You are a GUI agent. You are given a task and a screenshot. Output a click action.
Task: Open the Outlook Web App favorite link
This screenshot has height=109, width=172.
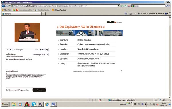59,10
